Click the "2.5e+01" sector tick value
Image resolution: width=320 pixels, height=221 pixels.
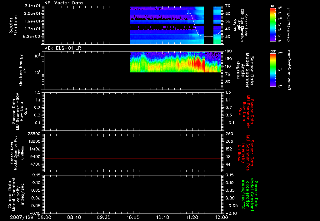pyautogui.click(x=32, y=14)
